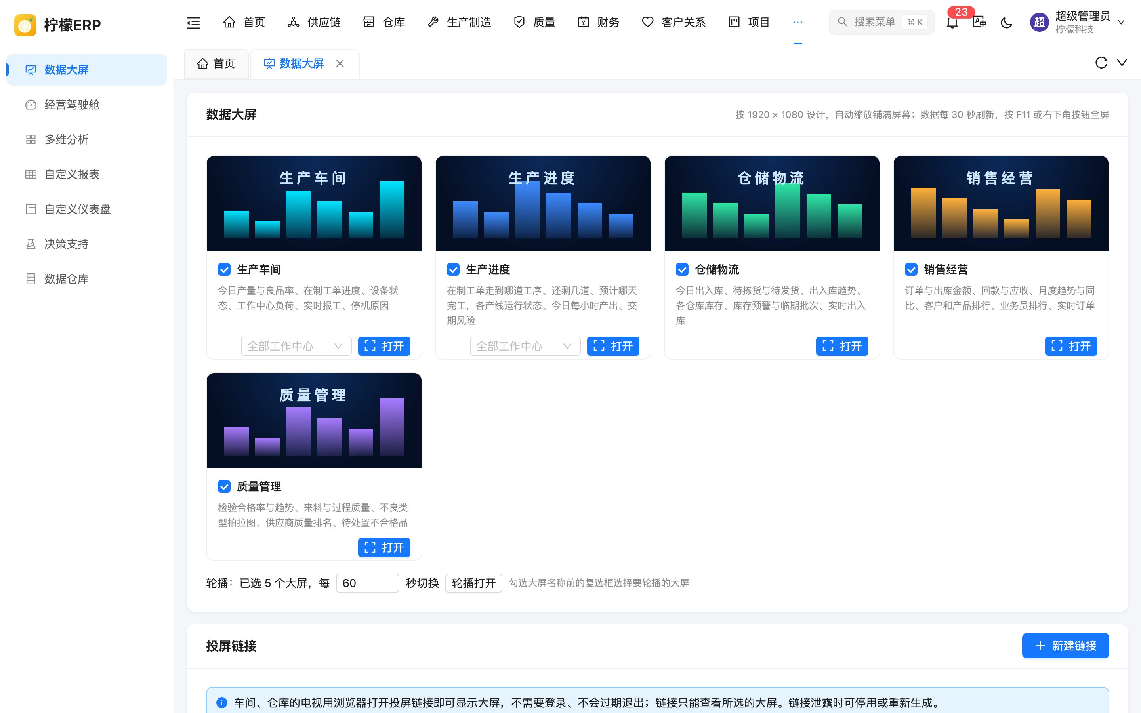The height and width of the screenshot is (713, 1141).
Task: Uncheck the 销售经营 checkbox
Action: (911, 269)
